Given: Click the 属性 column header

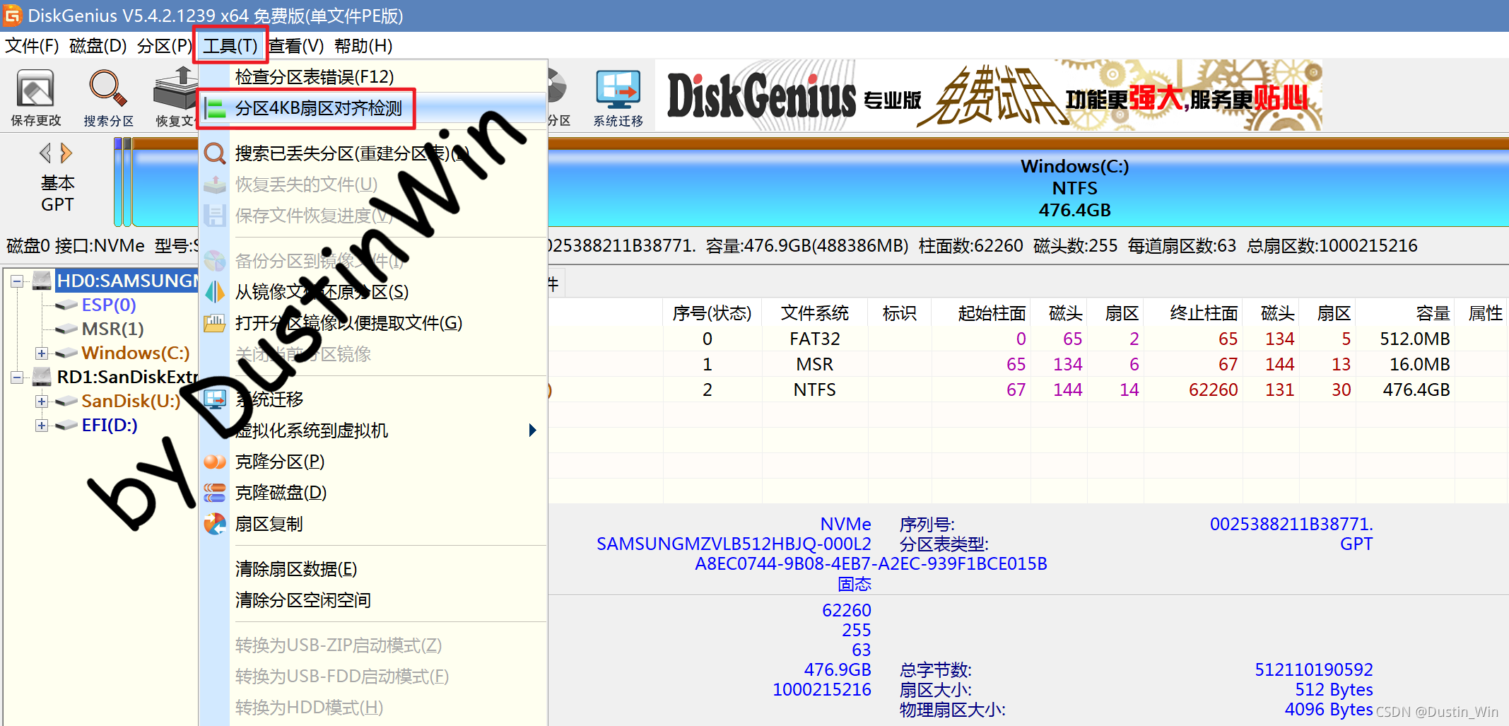Looking at the screenshot, I should click(x=1484, y=313).
